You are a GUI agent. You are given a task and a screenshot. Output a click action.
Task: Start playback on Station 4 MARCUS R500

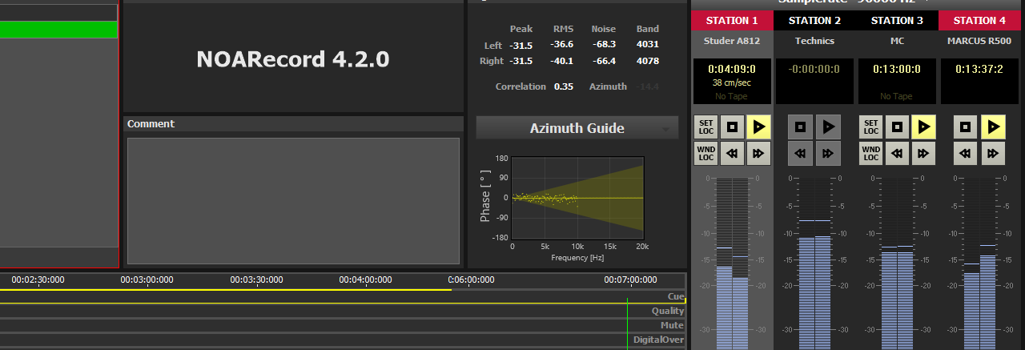[992, 127]
